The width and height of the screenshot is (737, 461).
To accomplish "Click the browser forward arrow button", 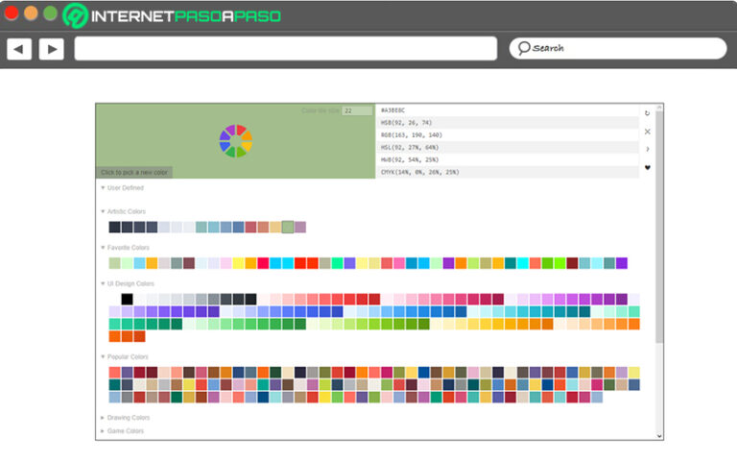I will pyautogui.click(x=51, y=49).
